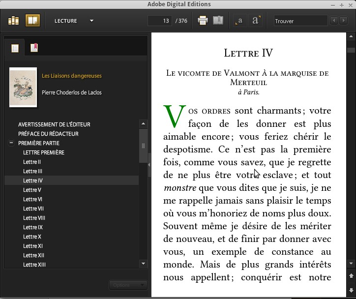Click the page scrollbar down arrow

(x=351, y=264)
